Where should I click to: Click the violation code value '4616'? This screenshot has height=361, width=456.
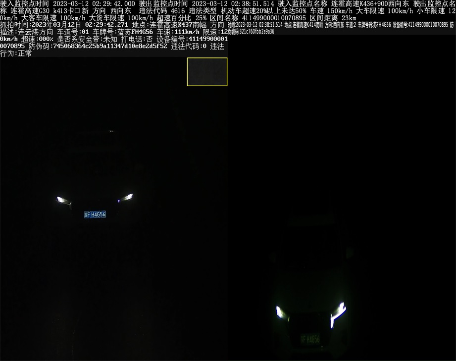pos(178,11)
